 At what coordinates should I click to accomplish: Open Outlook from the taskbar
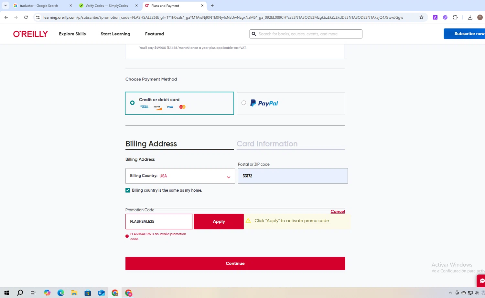tap(101, 293)
